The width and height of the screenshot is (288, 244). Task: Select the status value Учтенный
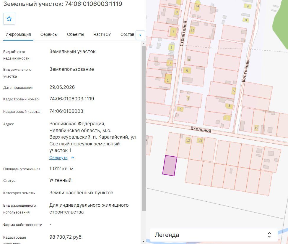tap(61, 180)
